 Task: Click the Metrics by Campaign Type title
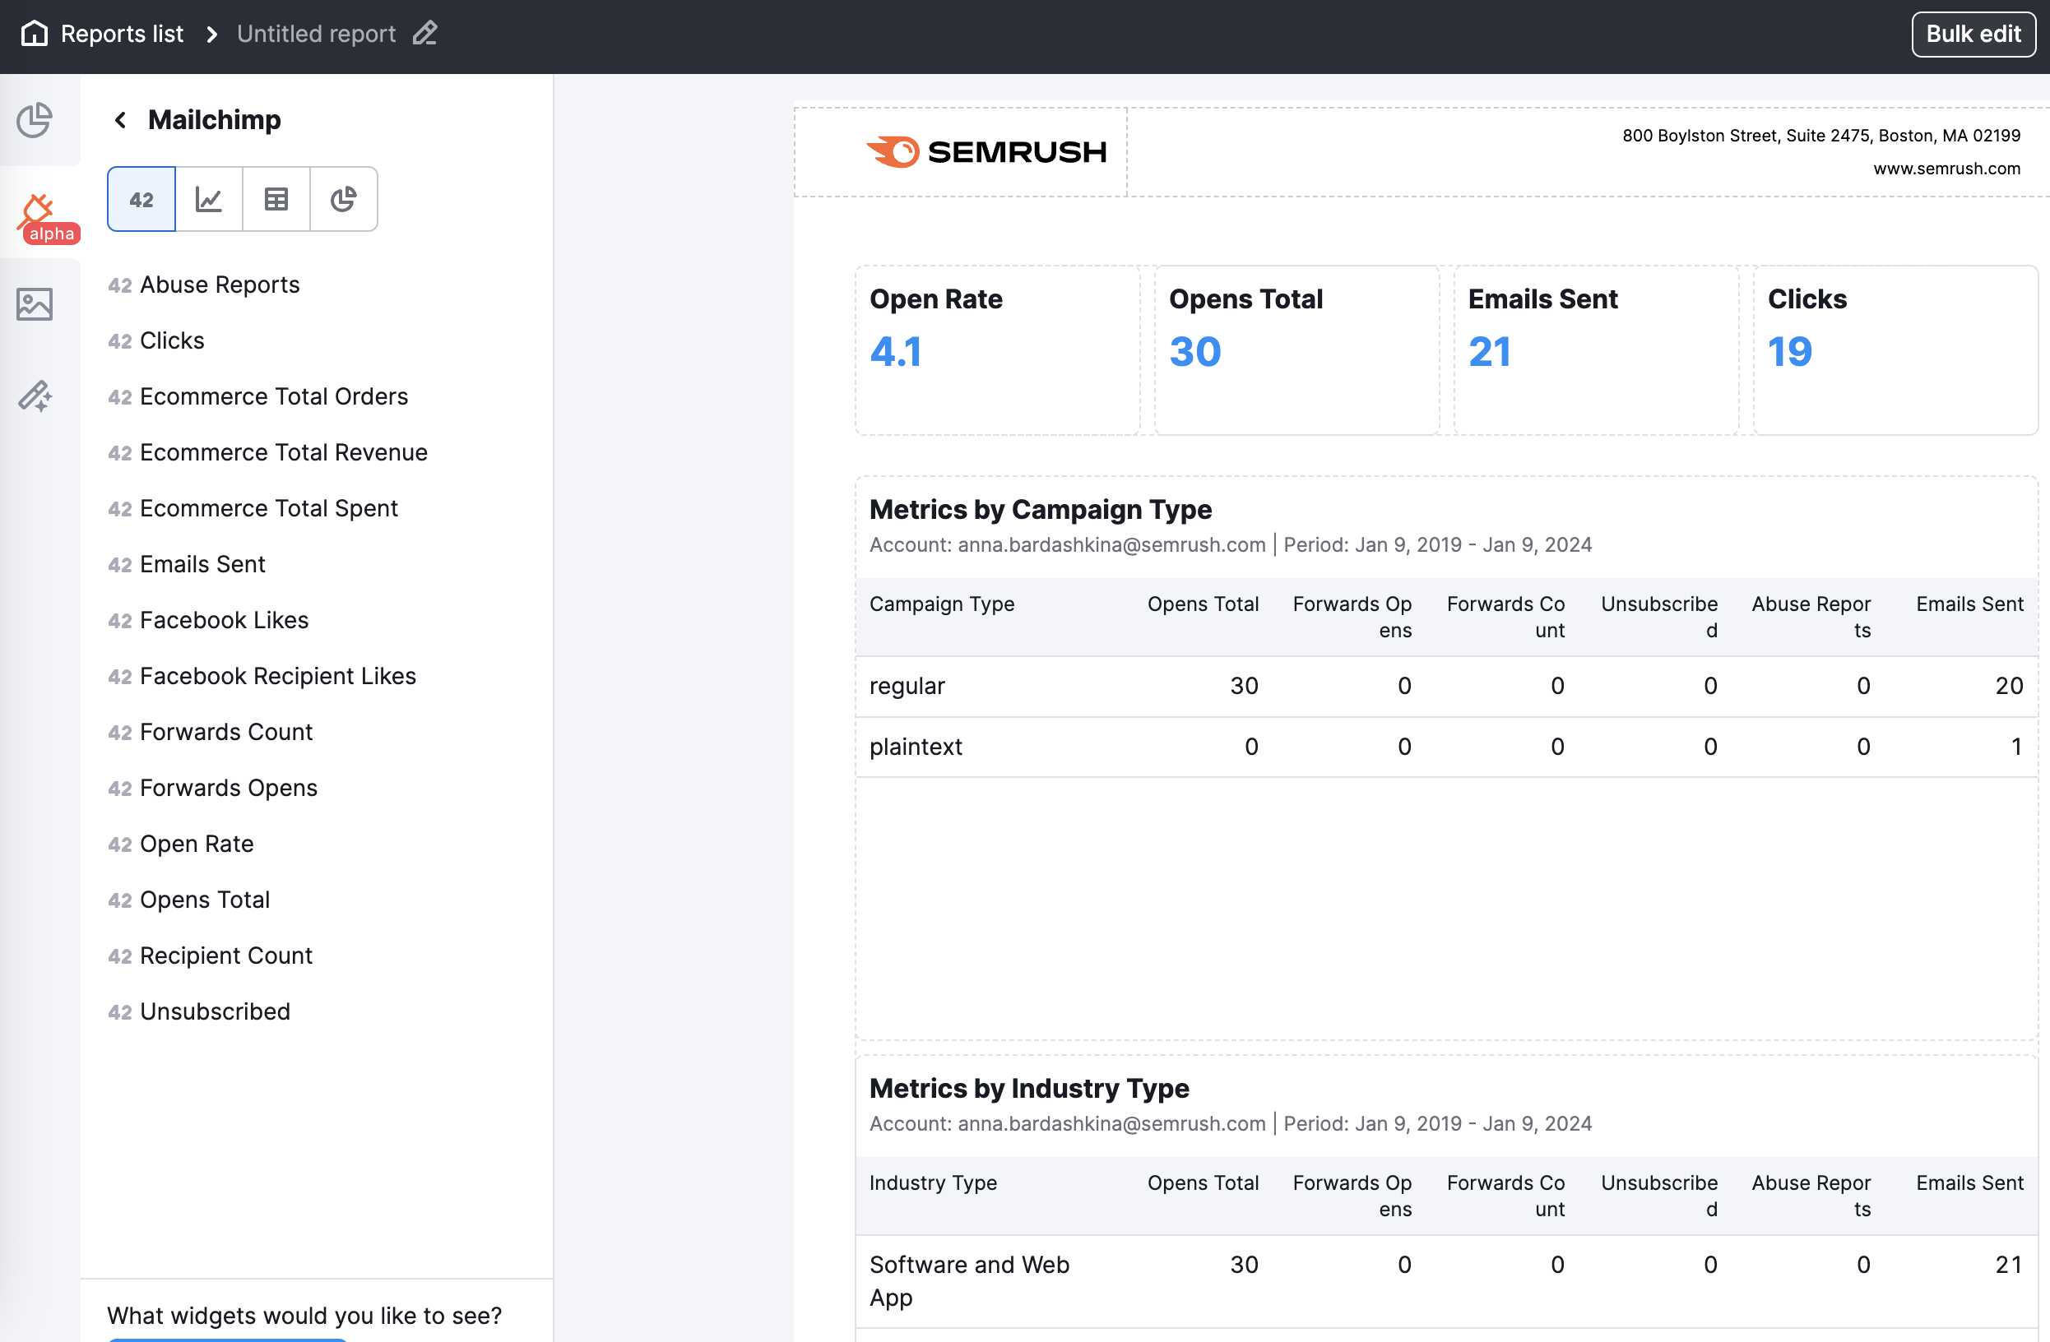pos(1041,510)
